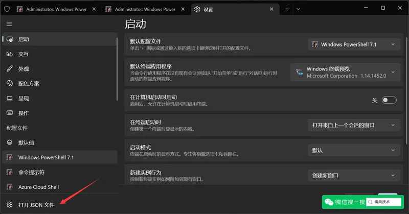409x214 pixels.
Task: Click the 默认配置文件 setting title
Action: (x=146, y=41)
